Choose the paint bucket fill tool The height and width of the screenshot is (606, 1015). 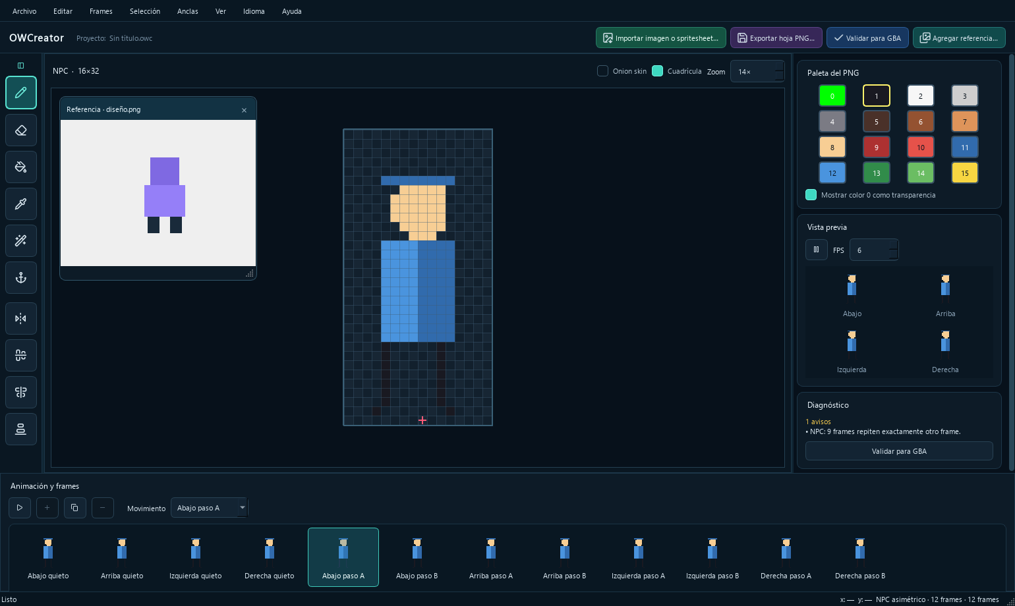(21, 167)
